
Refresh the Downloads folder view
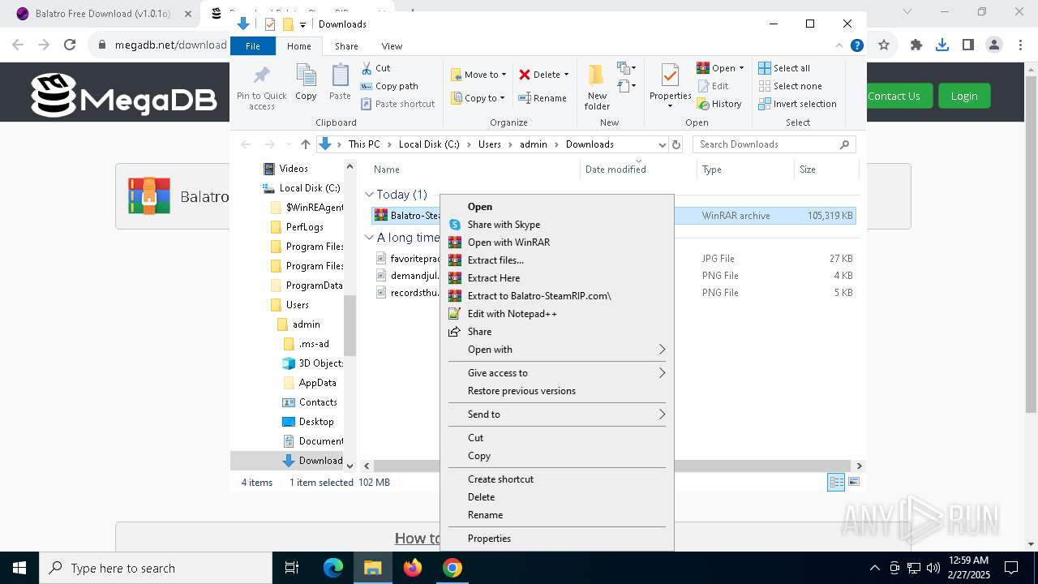click(x=676, y=144)
